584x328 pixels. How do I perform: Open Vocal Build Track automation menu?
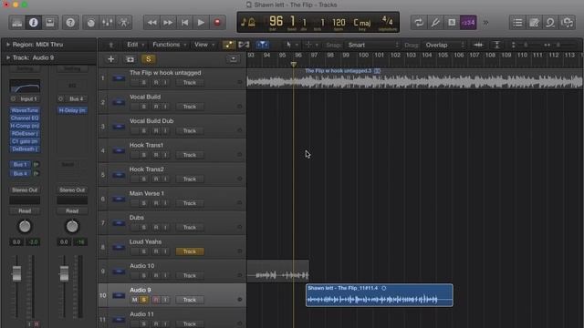pyautogui.click(x=190, y=107)
